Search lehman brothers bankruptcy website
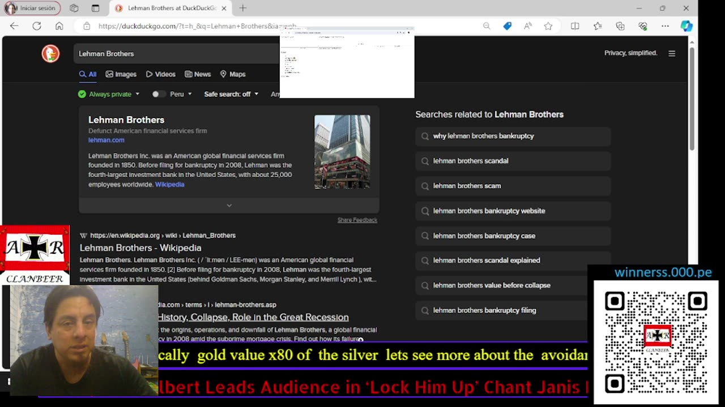725x407 pixels. coord(513,211)
